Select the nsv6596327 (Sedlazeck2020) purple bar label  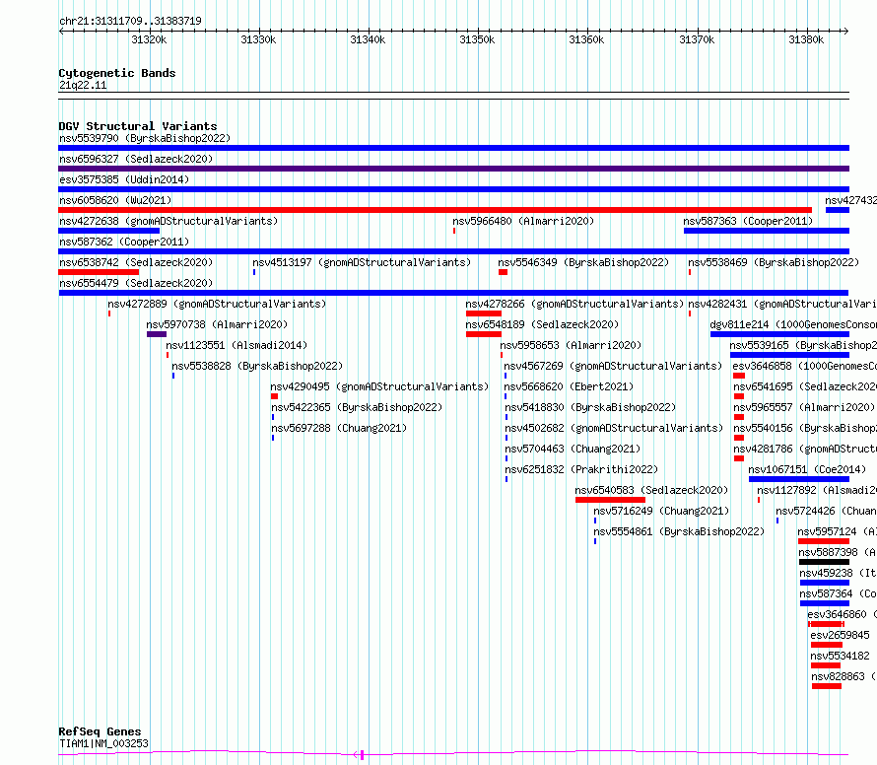pos(136,159)
